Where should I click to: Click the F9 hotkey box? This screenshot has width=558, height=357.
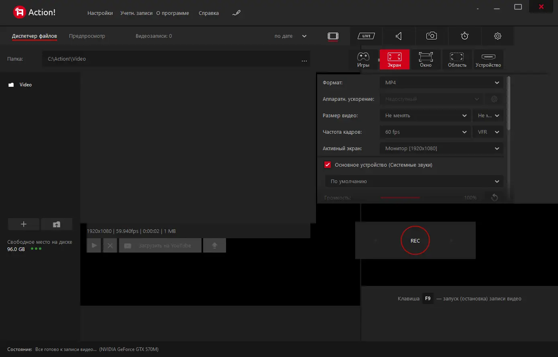tap(428, 299)
